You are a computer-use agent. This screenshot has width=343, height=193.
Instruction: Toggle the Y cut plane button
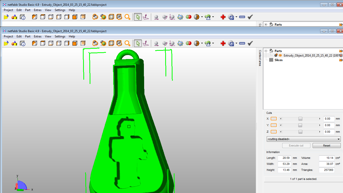(x=274, y=125)
